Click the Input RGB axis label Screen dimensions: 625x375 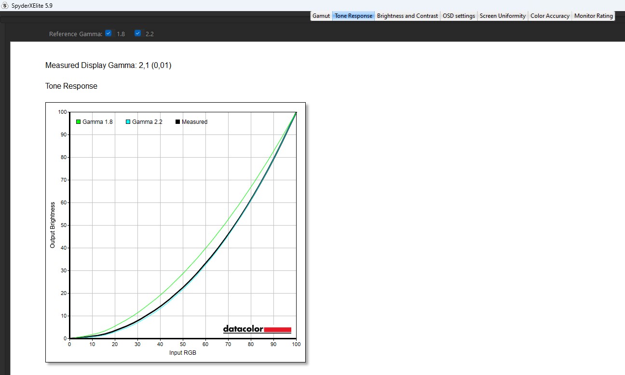[x=183, y=353]
